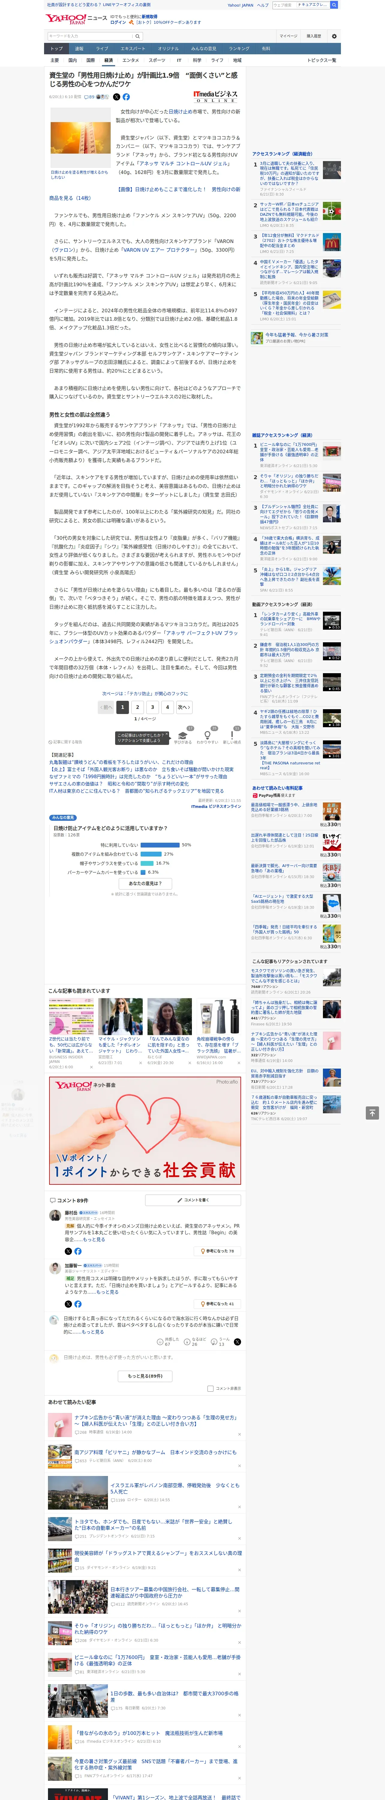
Task: Share 加藤智一's comment on X
Action: [68, 1304]
